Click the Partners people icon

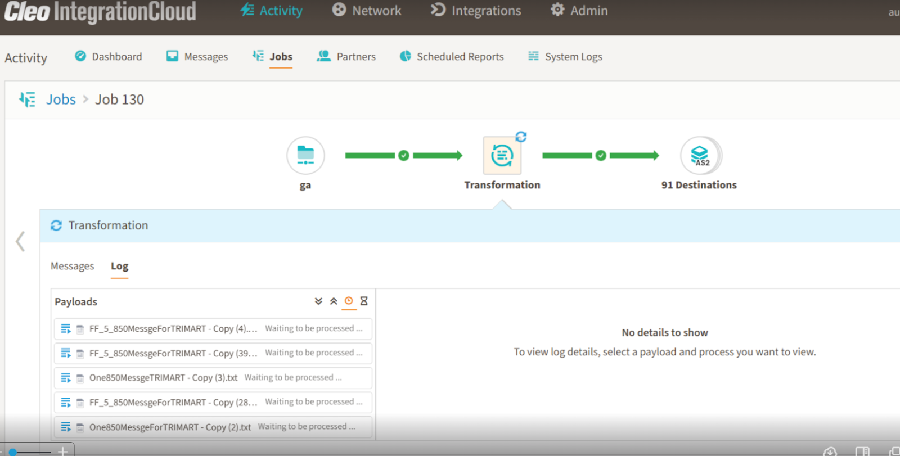point(323,56)
